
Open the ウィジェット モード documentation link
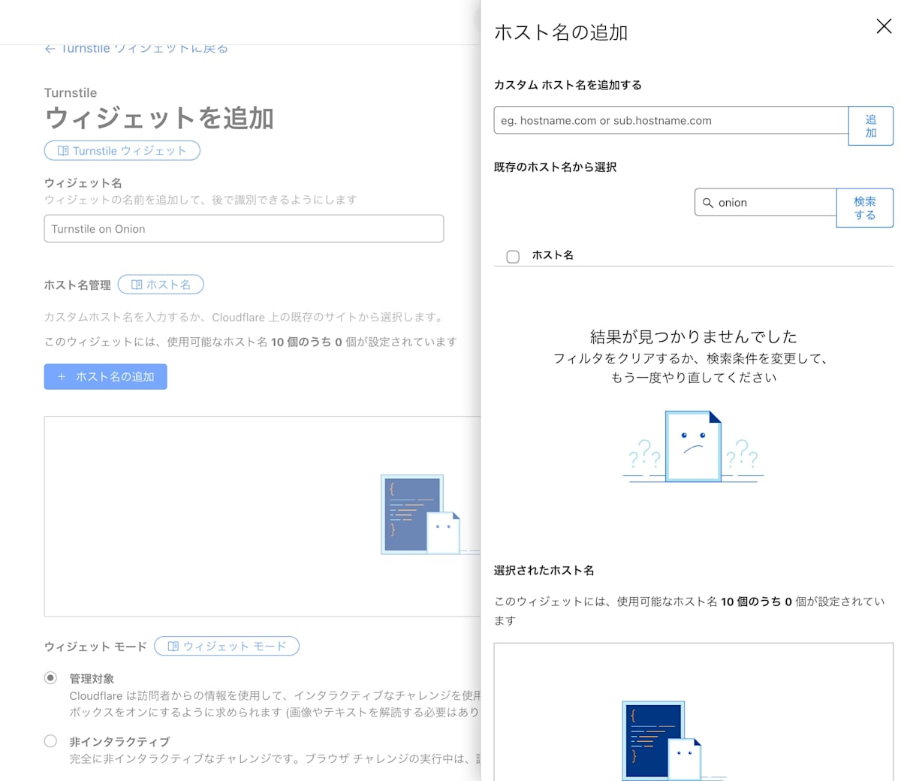click(x=227, y=646)
